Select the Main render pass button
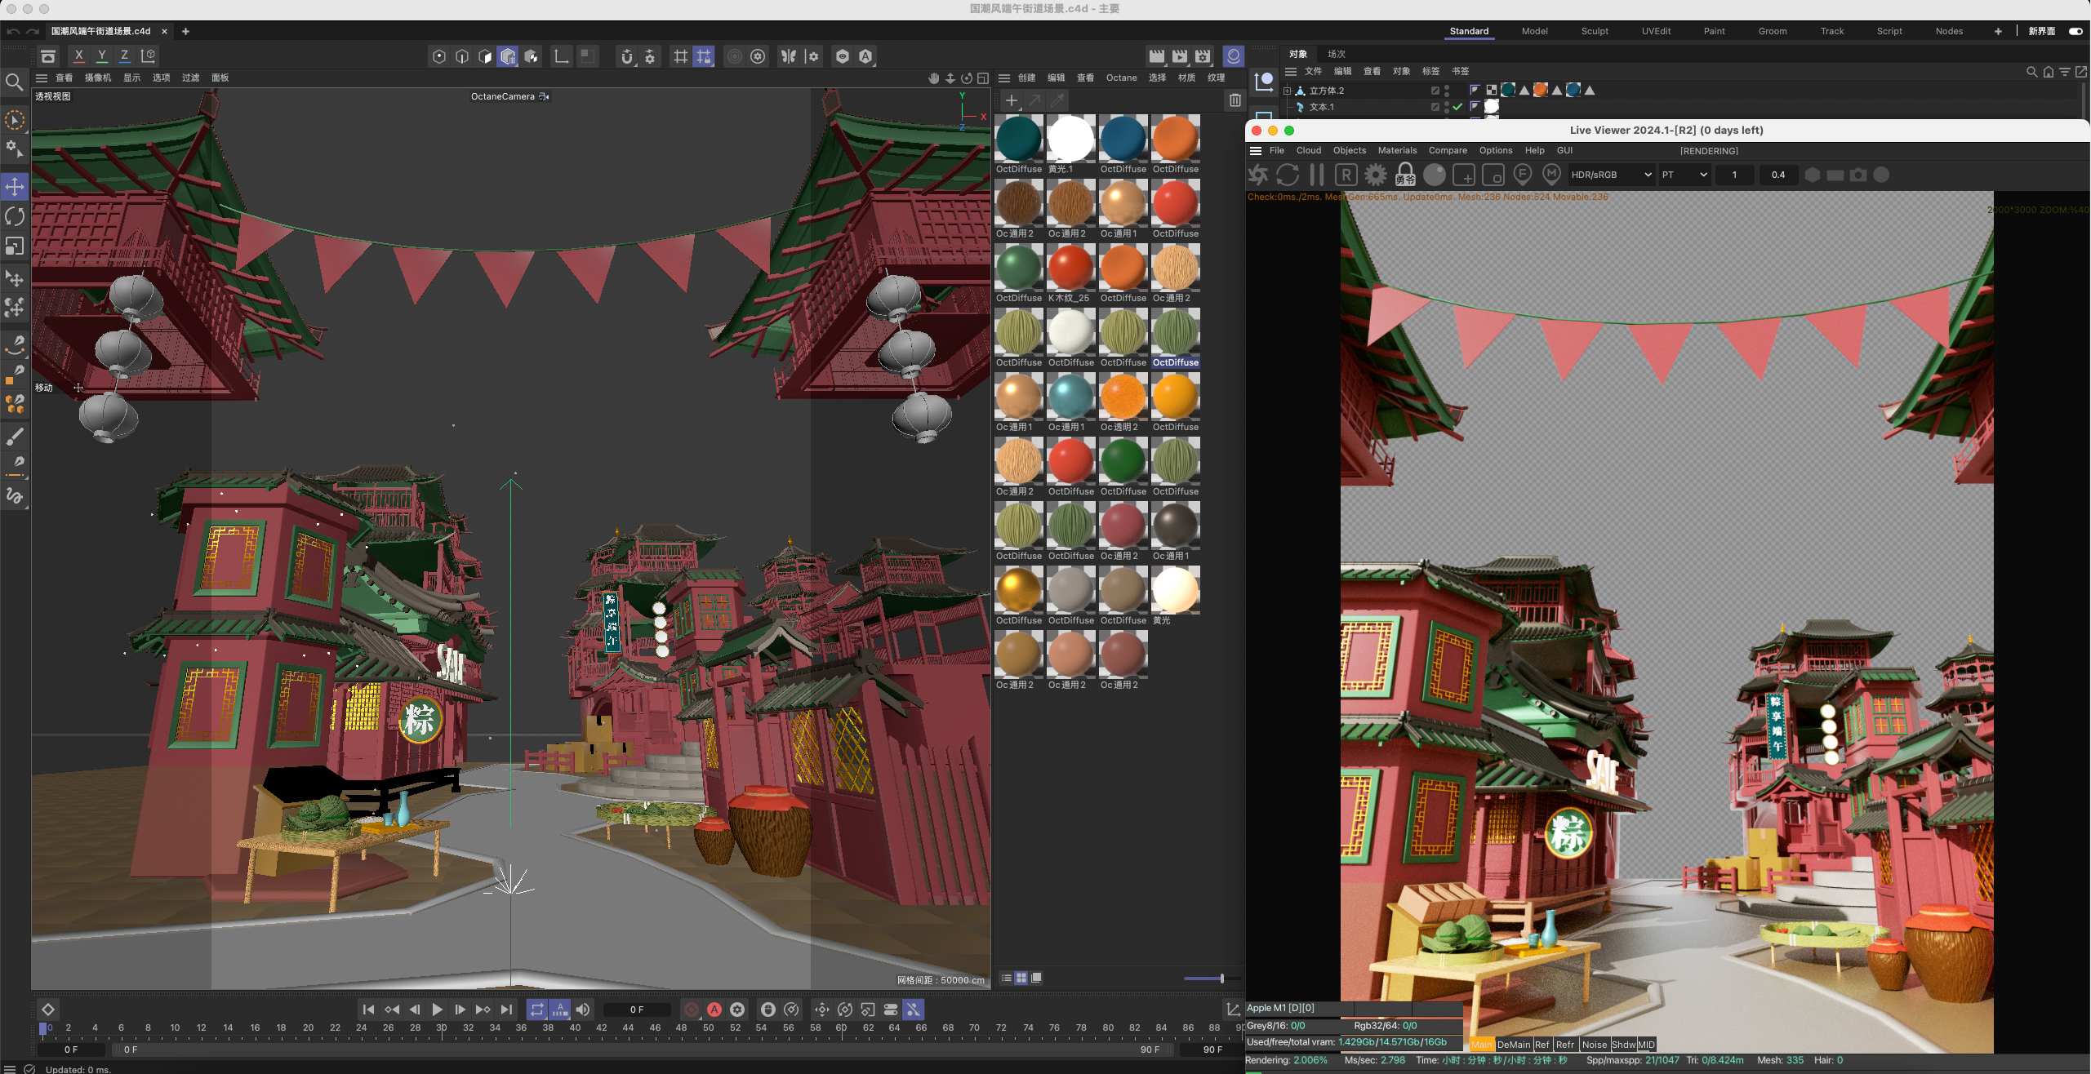Viewport: 2091px width, 1074px height. click(x=1481, y=1045)
